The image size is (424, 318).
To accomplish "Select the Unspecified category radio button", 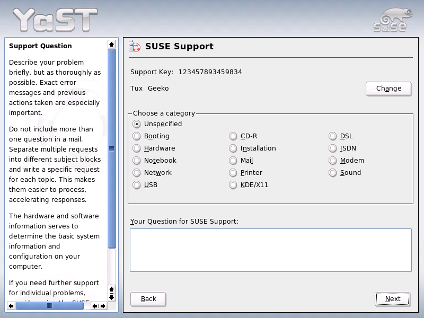I will (137, 124).
